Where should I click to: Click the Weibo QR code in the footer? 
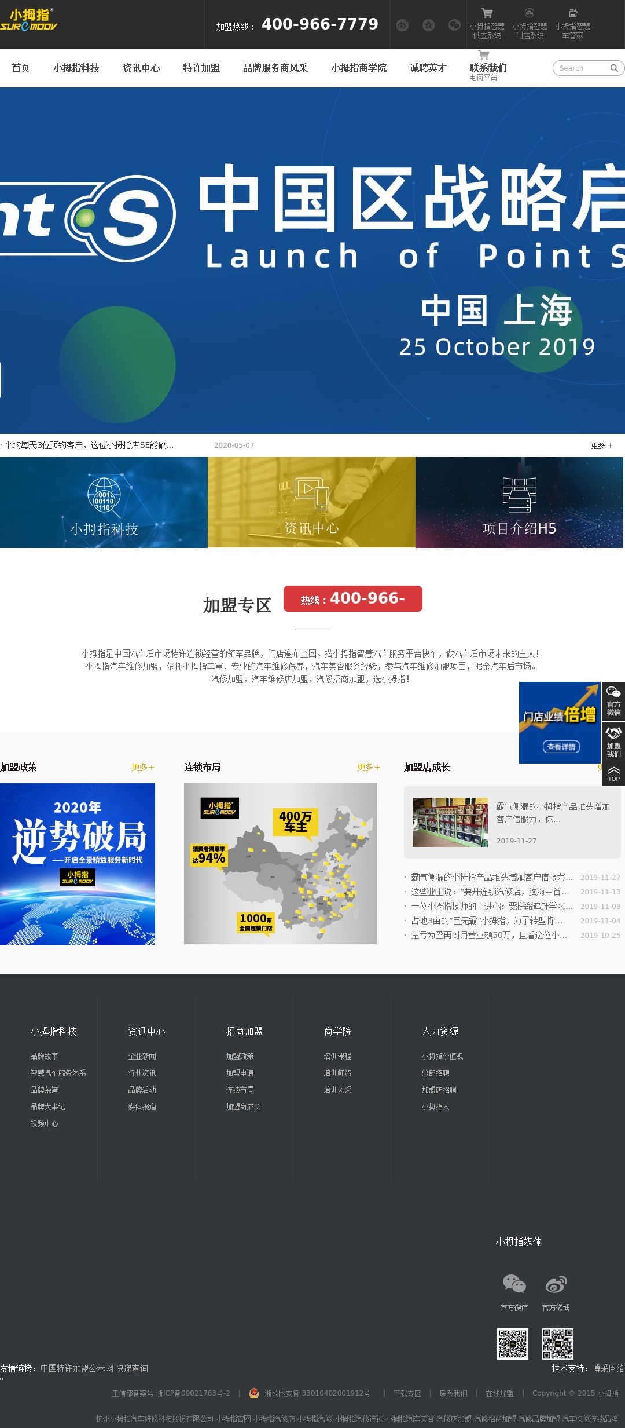pyautogui.click(x=558, y=1344)
